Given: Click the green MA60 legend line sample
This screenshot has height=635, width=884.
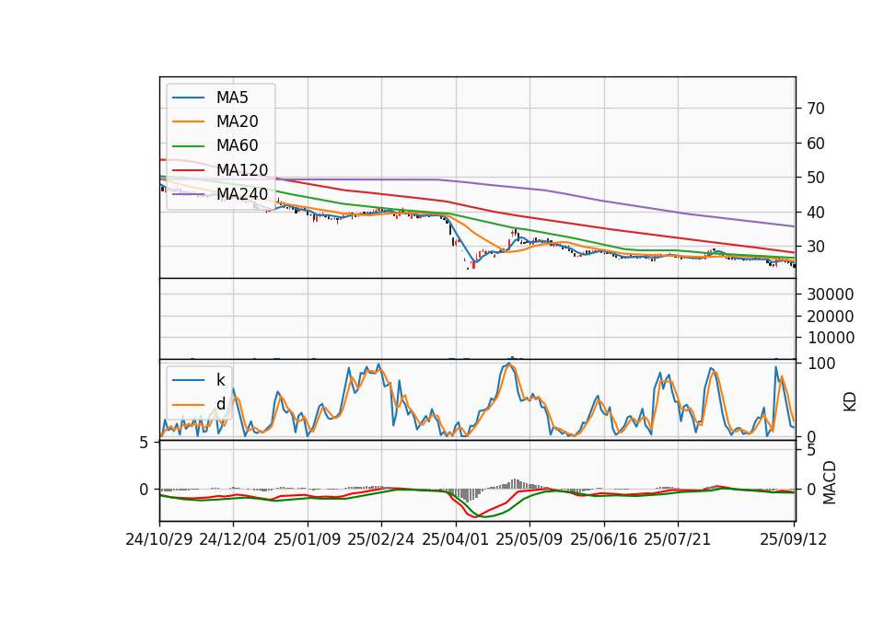Looking at the screenshot, I should click(188, 146).
